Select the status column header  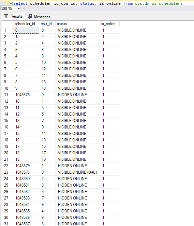(78, 24)
